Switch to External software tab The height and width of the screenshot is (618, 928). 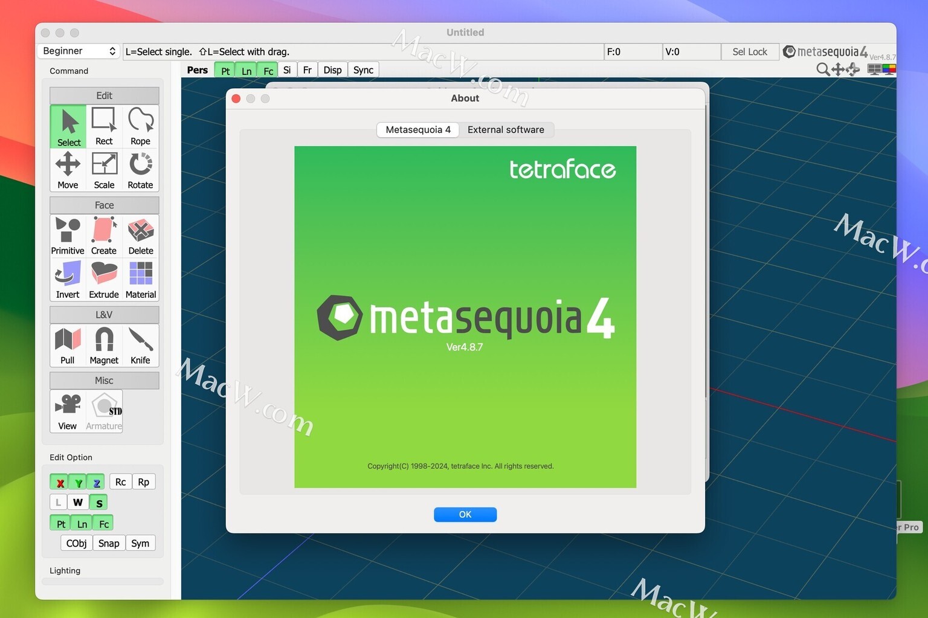click(x=506, y=130)
